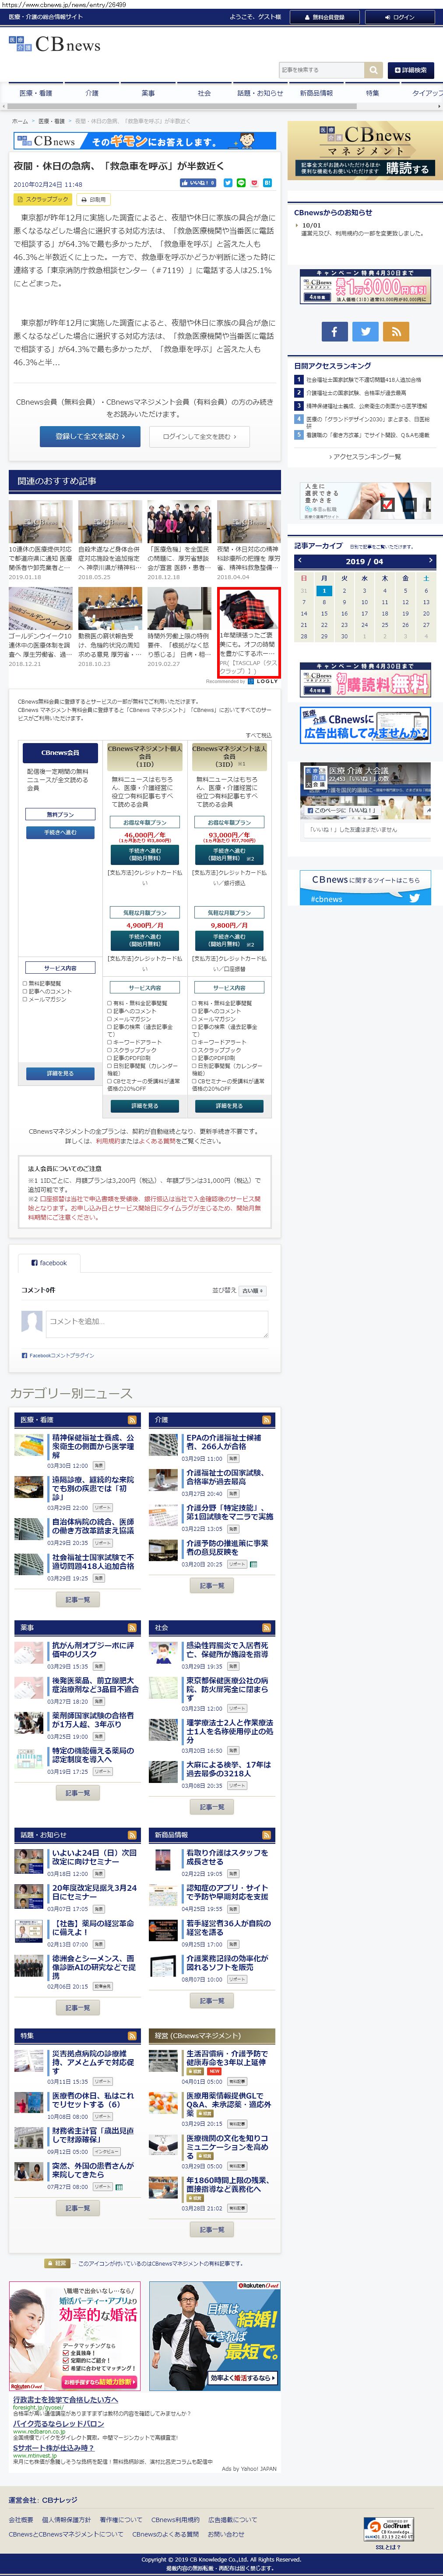Open RSS icon of 医療・看護 category
443x2576 pixels.
coord(132,1420)
